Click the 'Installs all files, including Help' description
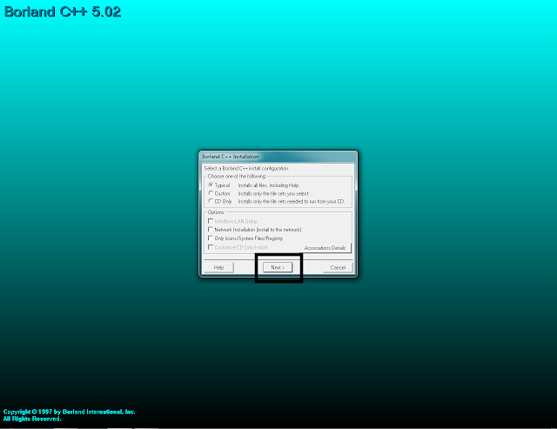The height and width of the screenshot is (429, 557). (269, 185)
